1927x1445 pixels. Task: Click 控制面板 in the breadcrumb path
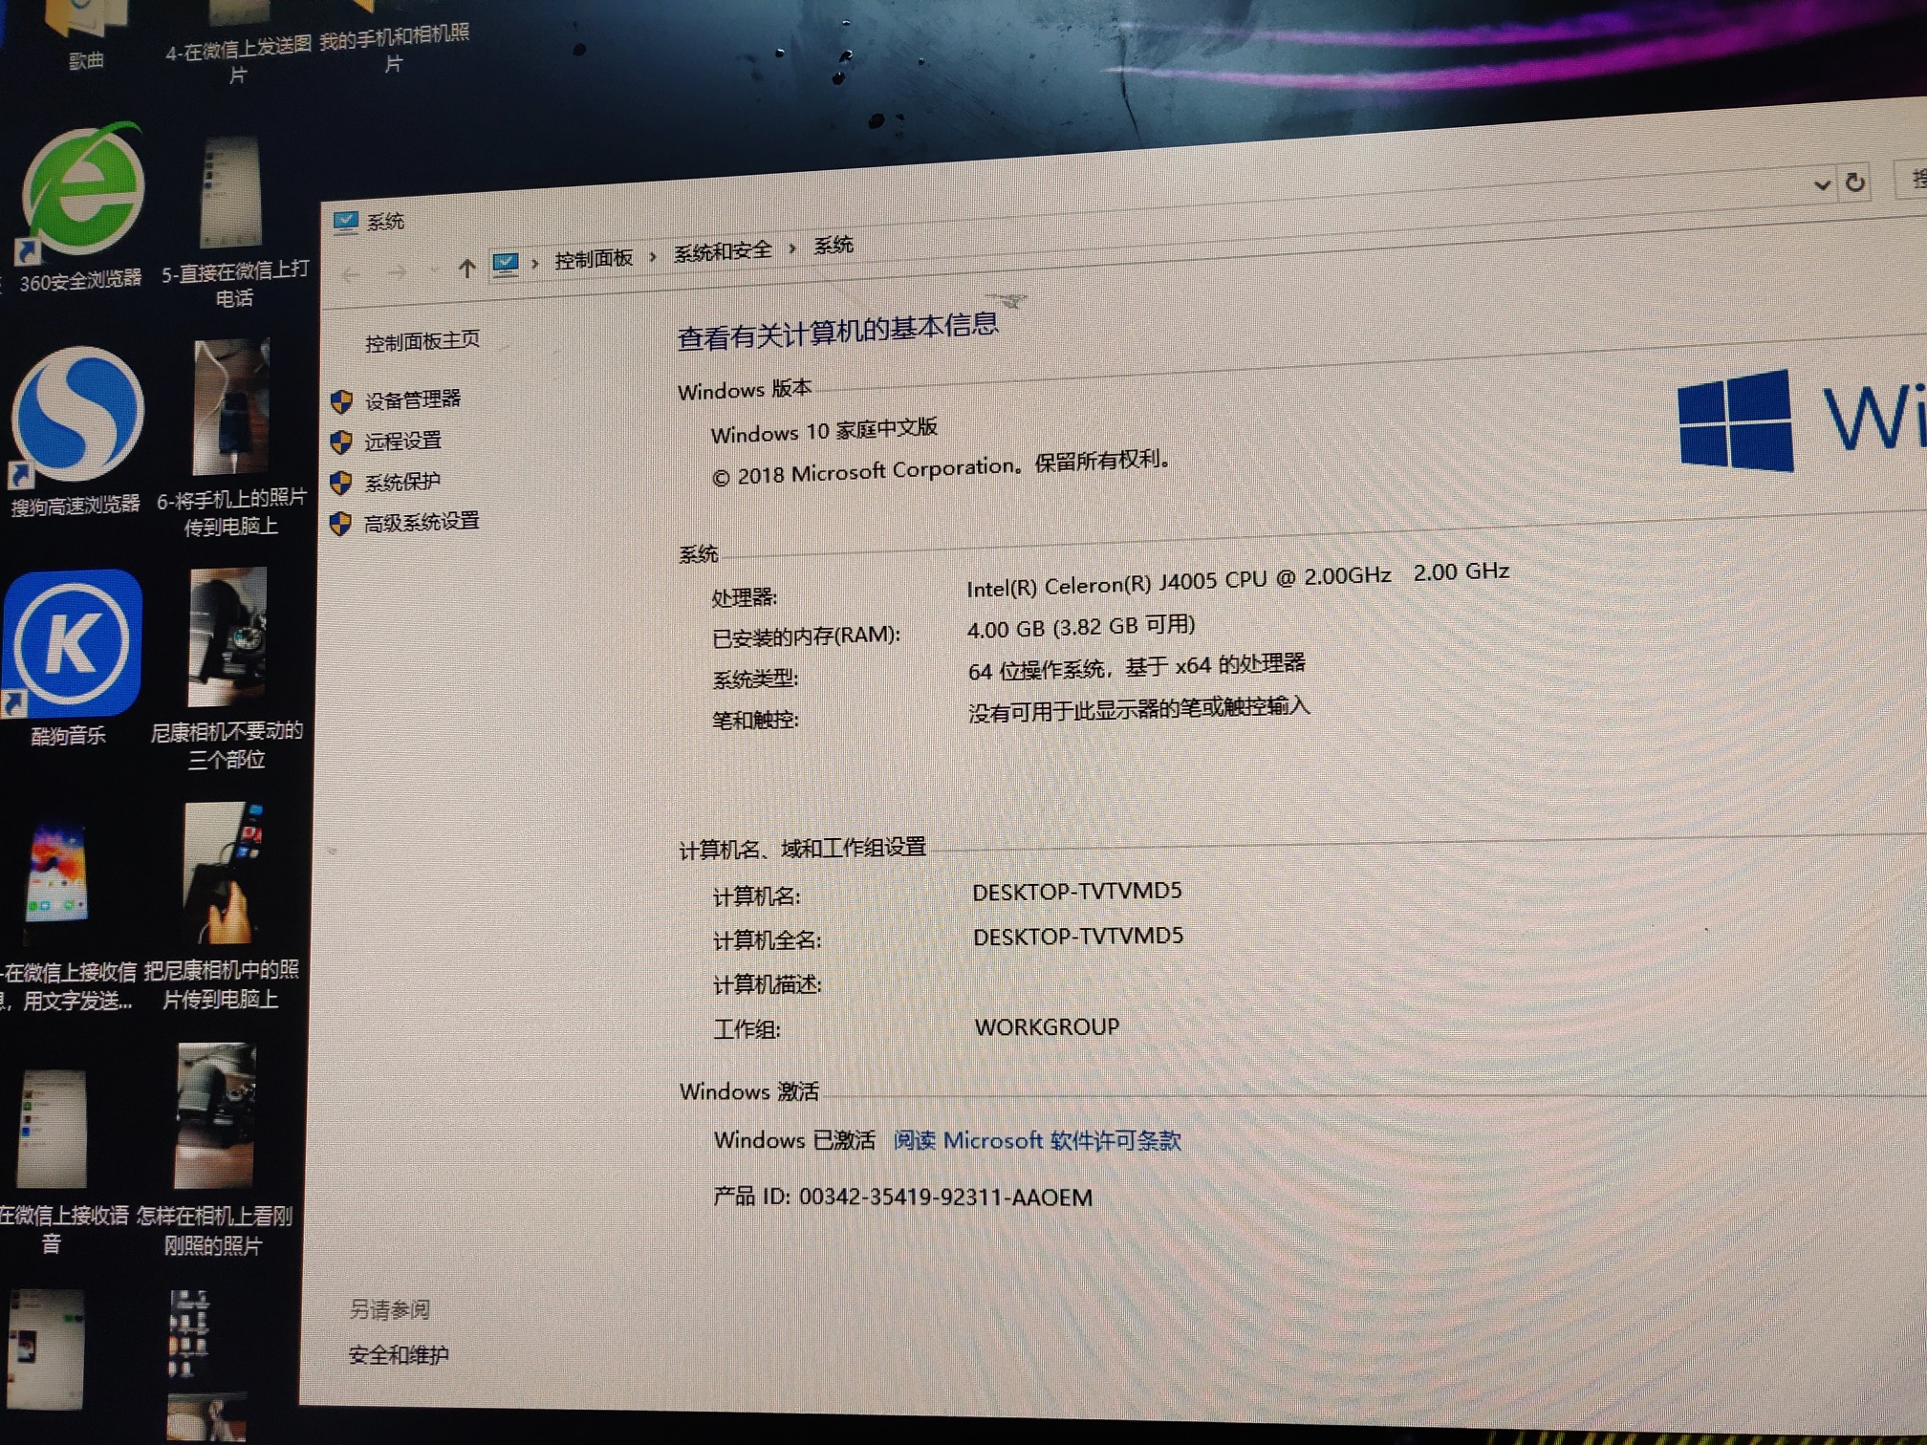(594, 258)
